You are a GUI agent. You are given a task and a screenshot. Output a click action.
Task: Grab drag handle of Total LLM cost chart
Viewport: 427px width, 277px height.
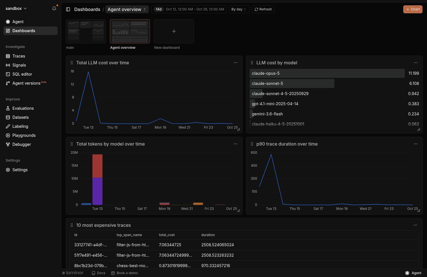[x=72, y=63]
